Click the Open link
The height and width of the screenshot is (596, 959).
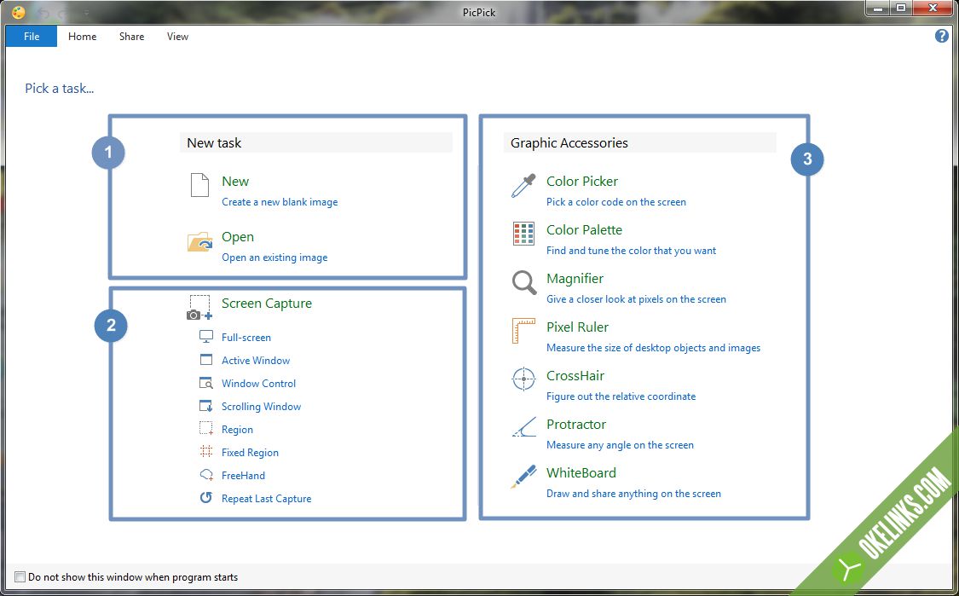point(238,237)
